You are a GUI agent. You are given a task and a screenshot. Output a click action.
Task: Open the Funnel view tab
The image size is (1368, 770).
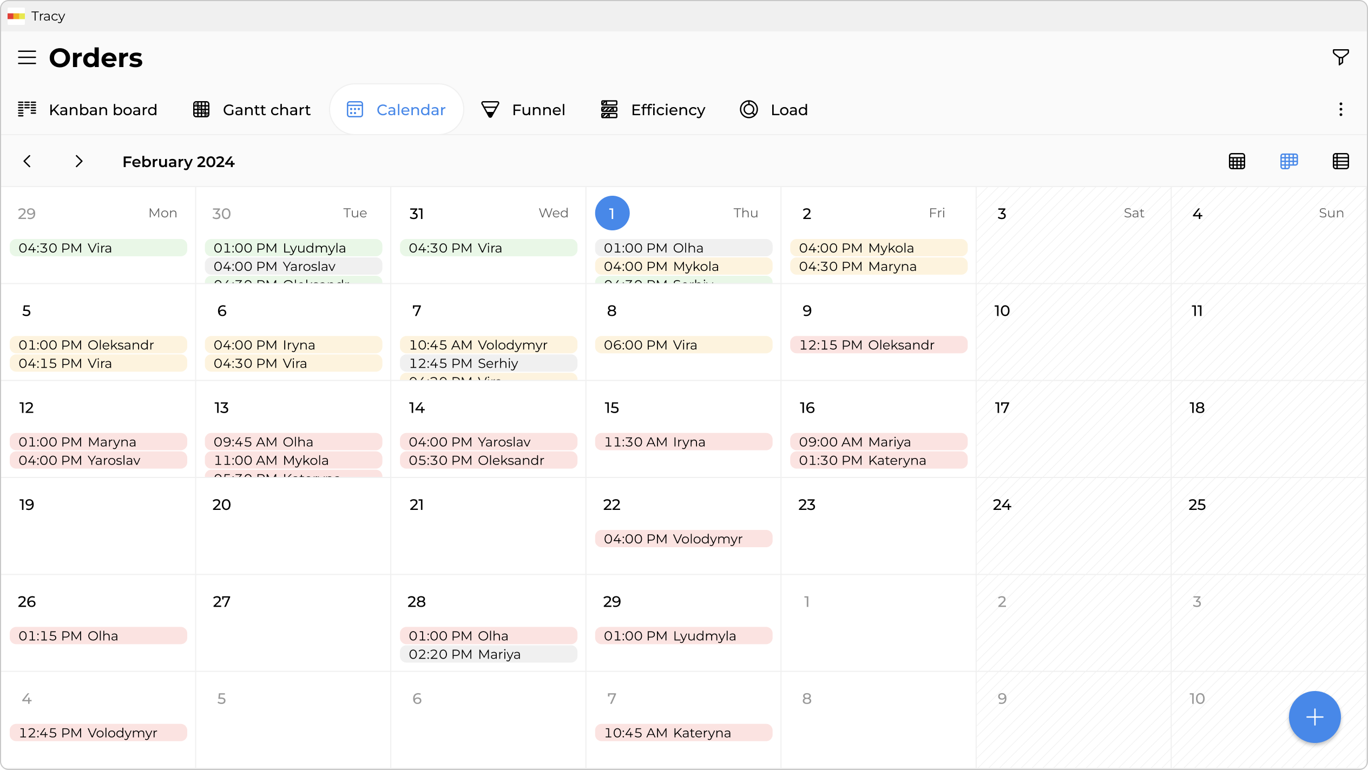pos(523,110)
